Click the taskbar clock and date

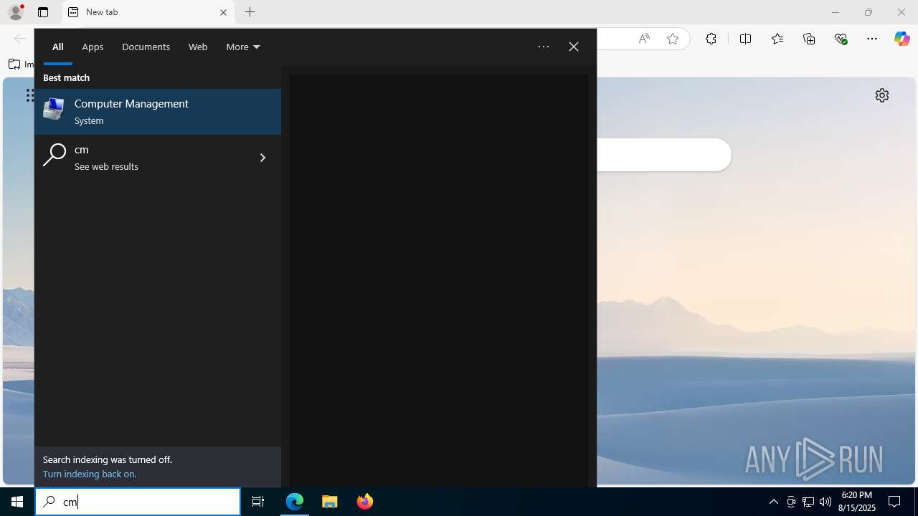point(858,502)
